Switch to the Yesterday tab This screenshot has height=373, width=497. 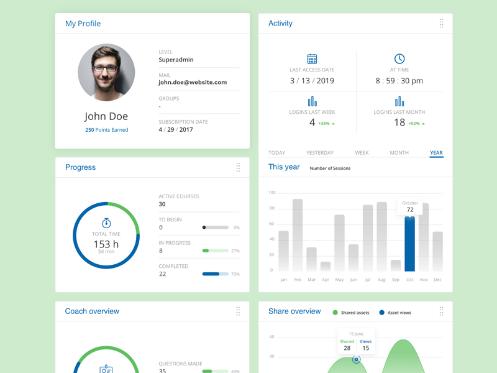click(x=320, y=152)
